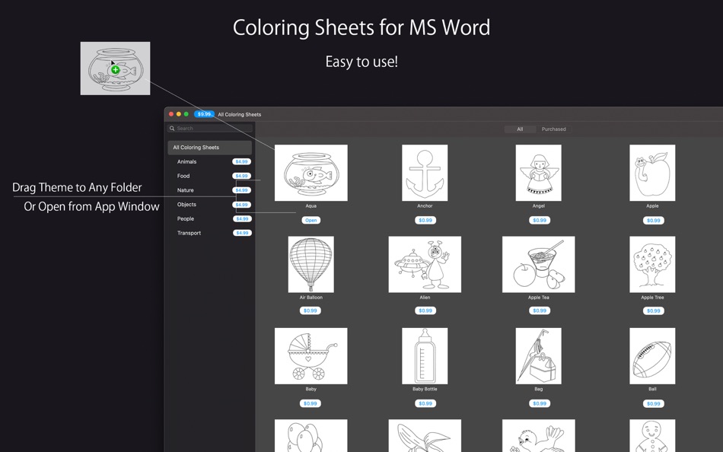Click the Apple Tree label text

coord(652,298)
